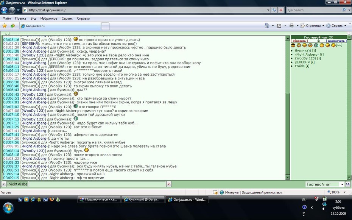Click the выключить link in chat panel
This screenshot has height=220, width=352.
[336, 41]
